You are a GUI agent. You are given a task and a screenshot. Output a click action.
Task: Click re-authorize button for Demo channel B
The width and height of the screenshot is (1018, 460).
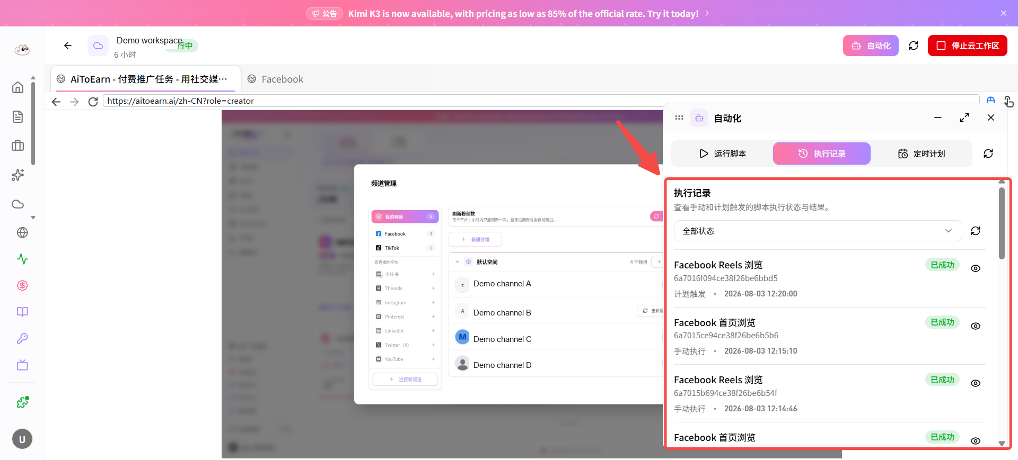(651, 311)
